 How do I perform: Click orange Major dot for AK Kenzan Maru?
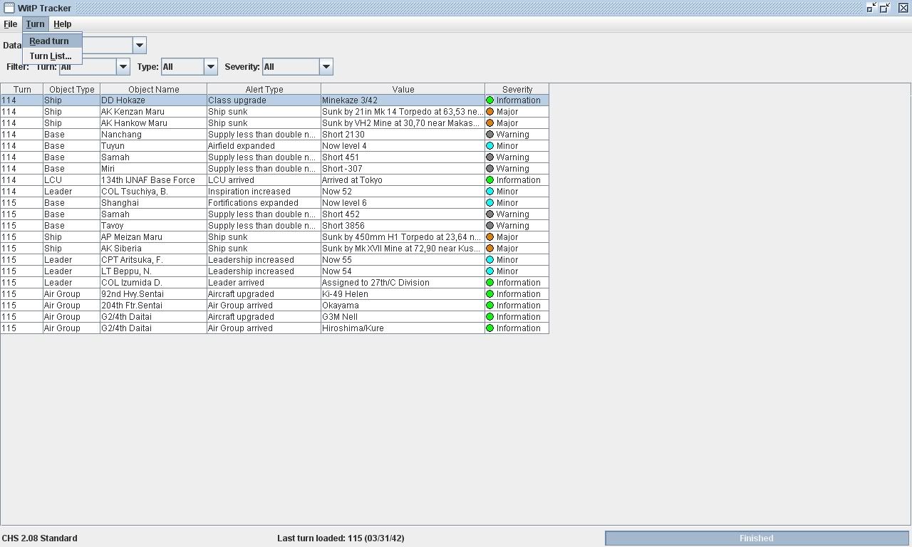(x=490, y=112)
